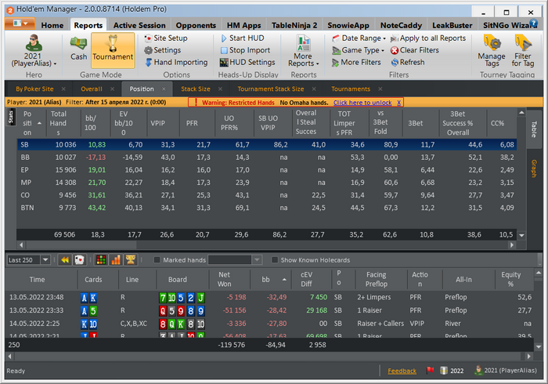Select the BB position row
The width and height of the screenshot is (548, 384).
(x=267, y=158)
